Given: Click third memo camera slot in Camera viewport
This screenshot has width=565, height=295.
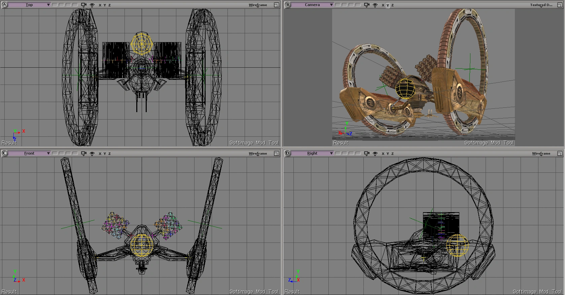Looking at the screenshot, I should (352, 5).
